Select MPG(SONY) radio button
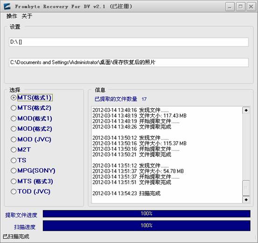Screen dimensions: 258x243 tap(33, 170)
